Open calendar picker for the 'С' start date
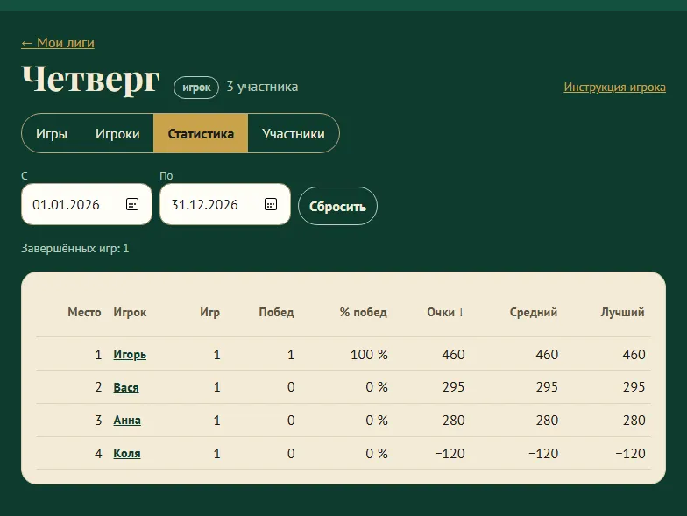687x516 pixels. [x=132, y=204]
